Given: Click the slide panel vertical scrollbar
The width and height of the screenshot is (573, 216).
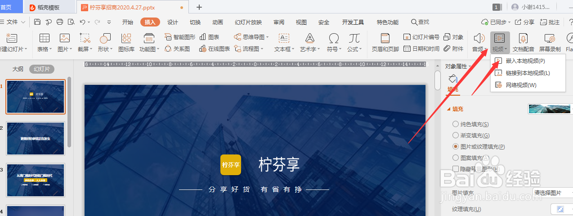Looking at the screenshot, I should point(69,112).
